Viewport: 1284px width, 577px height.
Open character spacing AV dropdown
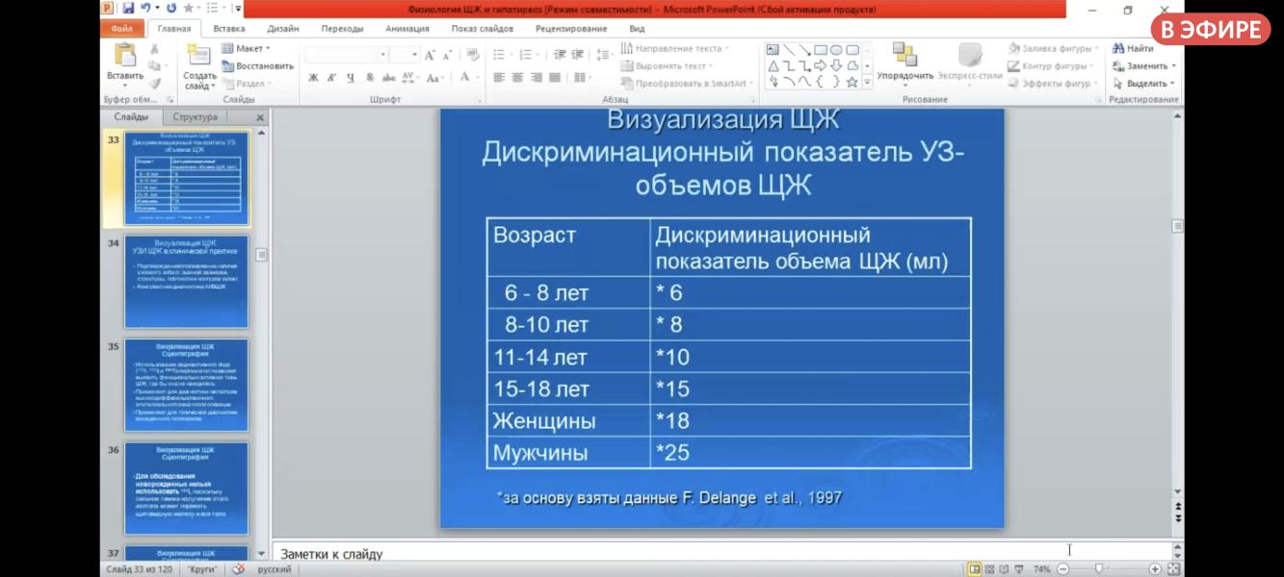409,78
